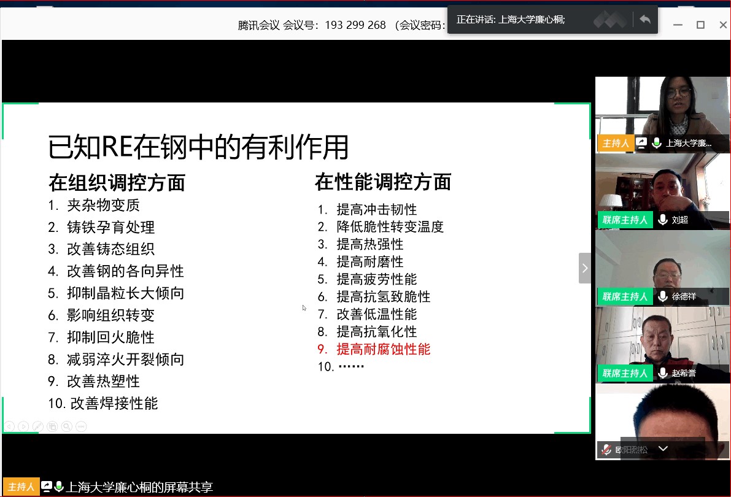Select the pen annotation tool on slide

coord(37,426)
